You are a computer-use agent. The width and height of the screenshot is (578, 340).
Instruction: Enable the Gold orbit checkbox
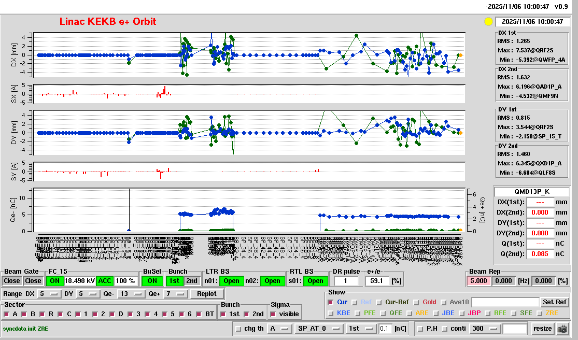pyautogui.click(x=418, y=302)
